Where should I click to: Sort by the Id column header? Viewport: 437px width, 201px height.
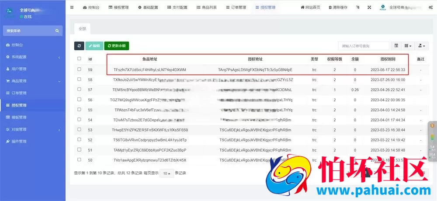pos(90,59)
